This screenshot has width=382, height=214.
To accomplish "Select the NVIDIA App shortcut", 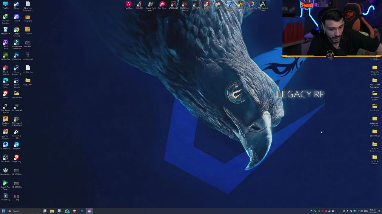I will pyautogui.click(x=5, y=56).
